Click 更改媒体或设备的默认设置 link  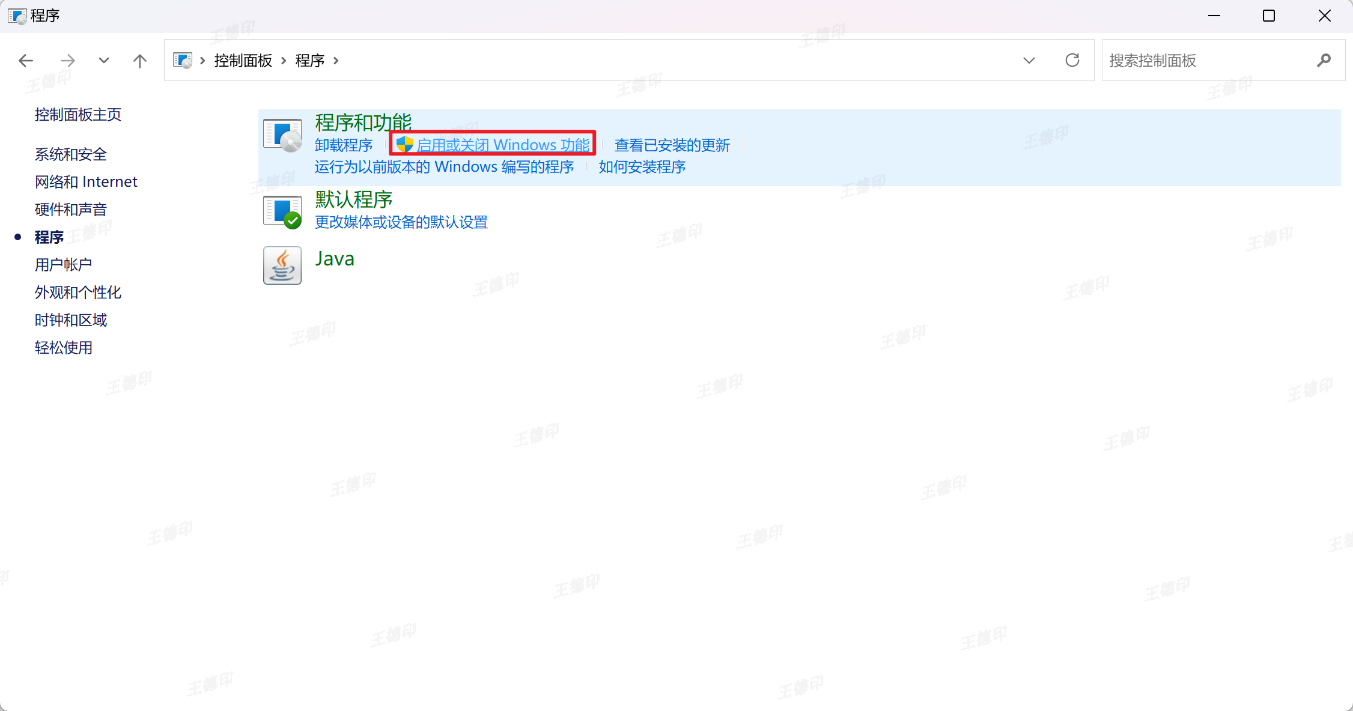tap(401, 222)
